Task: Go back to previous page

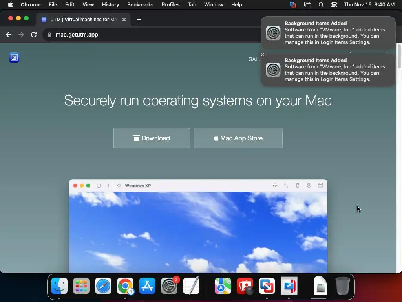Action: click(9, 35)
